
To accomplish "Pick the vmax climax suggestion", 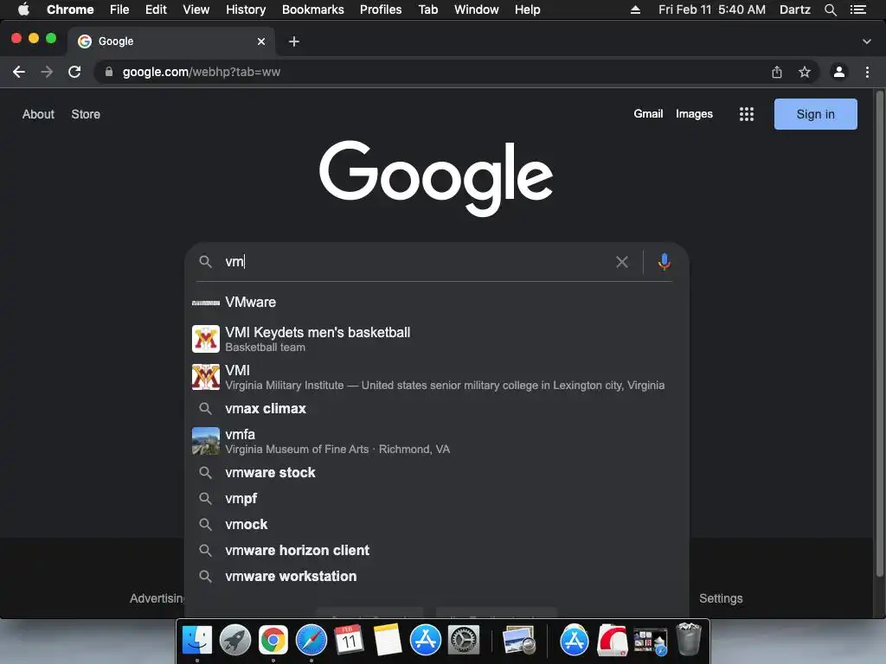I will (436, 408).
